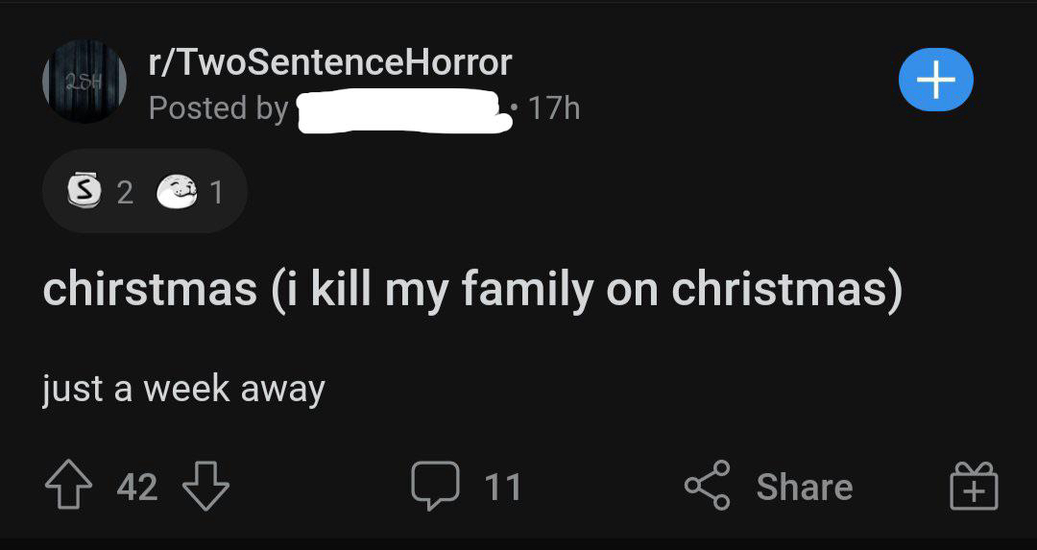
Task: Join subreddit with blue plus button
Action: tap(935, 81)
